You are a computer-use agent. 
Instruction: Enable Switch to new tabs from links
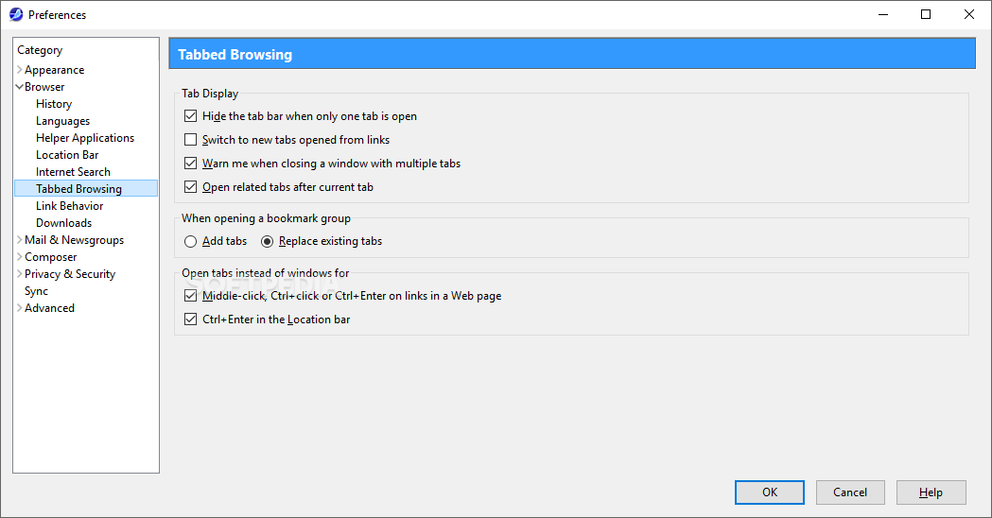click(x=191, y=140)
